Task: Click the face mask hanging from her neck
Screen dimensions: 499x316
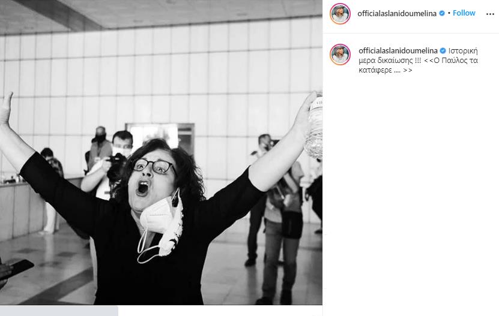Action: [161, 226]
